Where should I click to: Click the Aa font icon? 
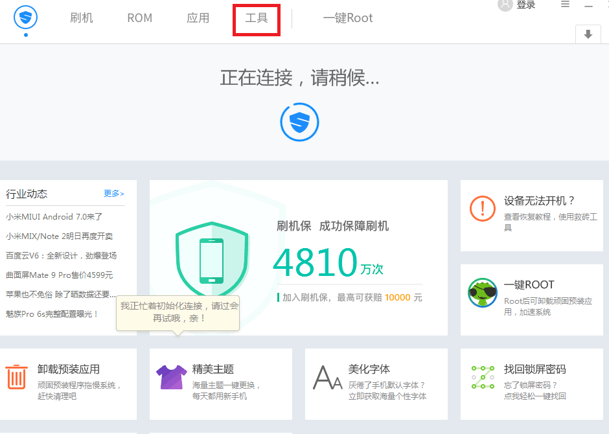[x=327, y=377]
